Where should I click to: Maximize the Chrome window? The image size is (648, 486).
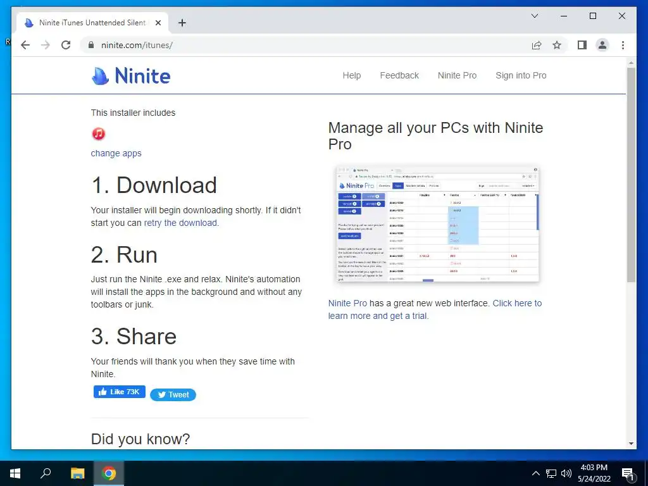click(x=592, y=16)
